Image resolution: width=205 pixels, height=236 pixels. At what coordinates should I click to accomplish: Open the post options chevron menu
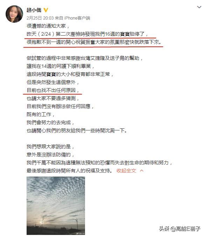point(199,7)
